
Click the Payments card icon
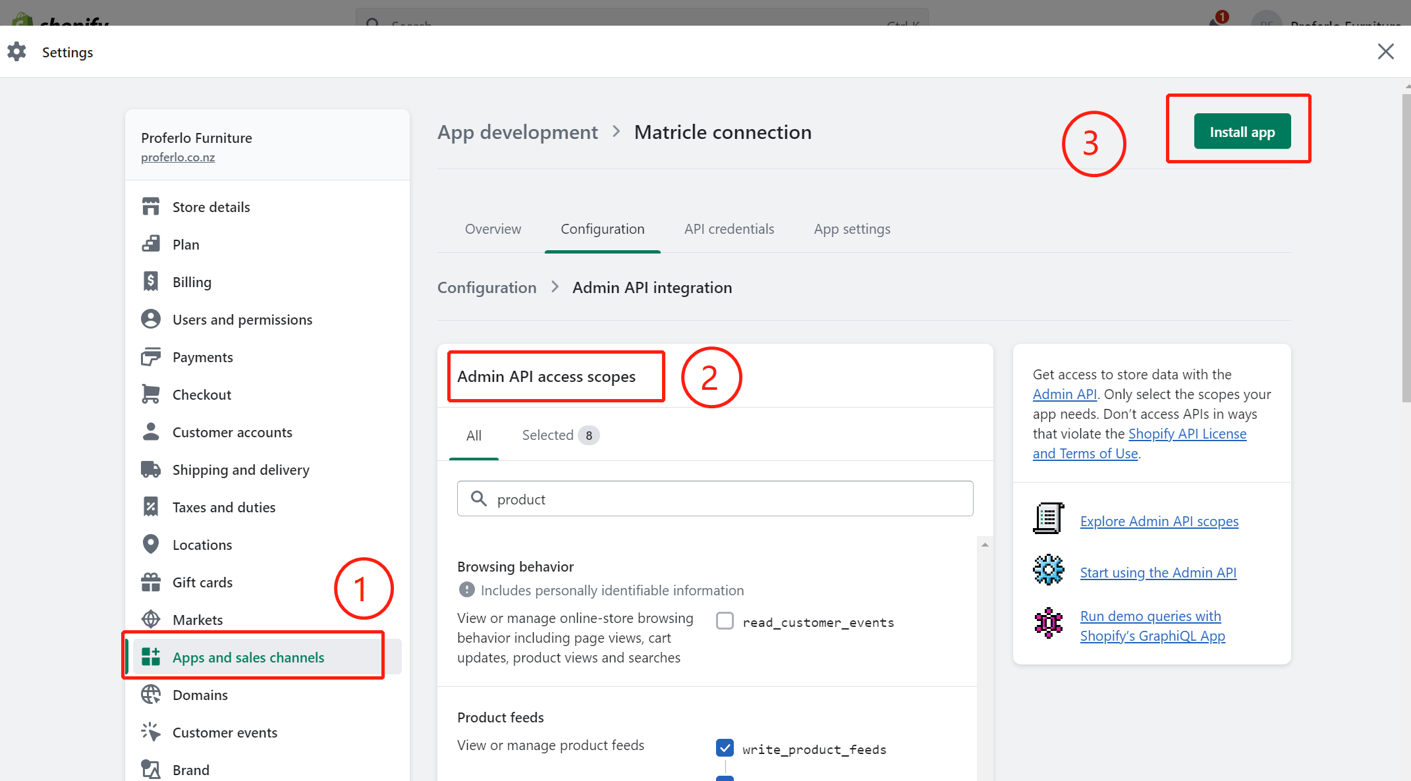tap(151, 357)
